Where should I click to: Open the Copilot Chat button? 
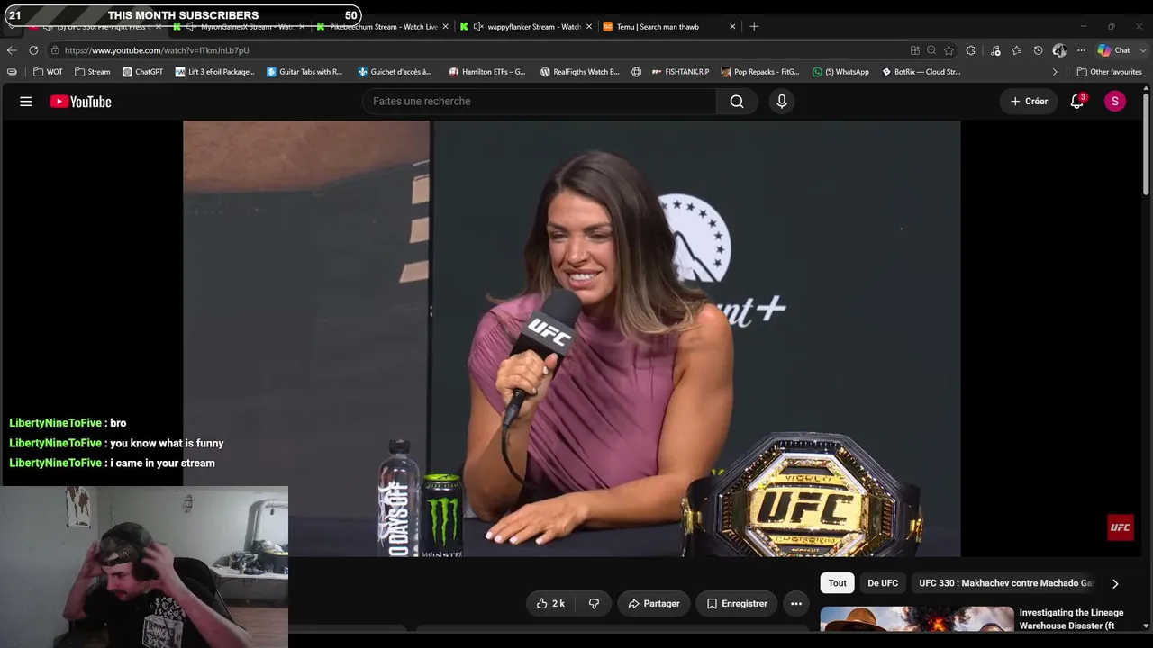click(1113, 50)
